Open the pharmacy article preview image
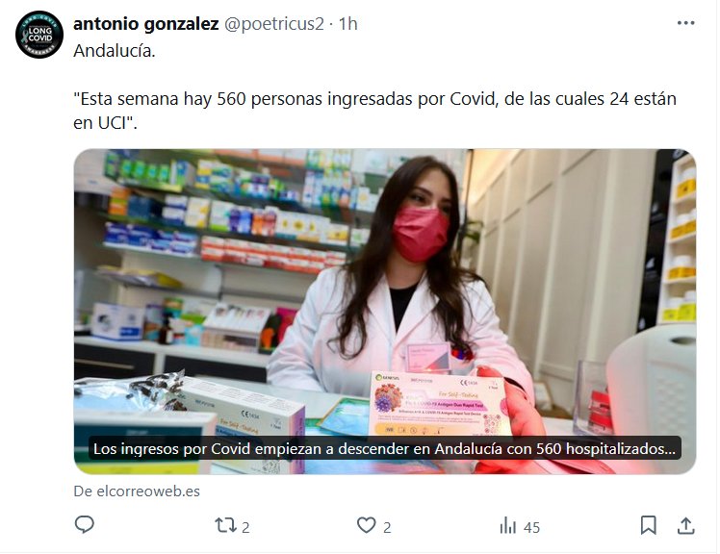720x554 pixels. [x=385, y=312]
